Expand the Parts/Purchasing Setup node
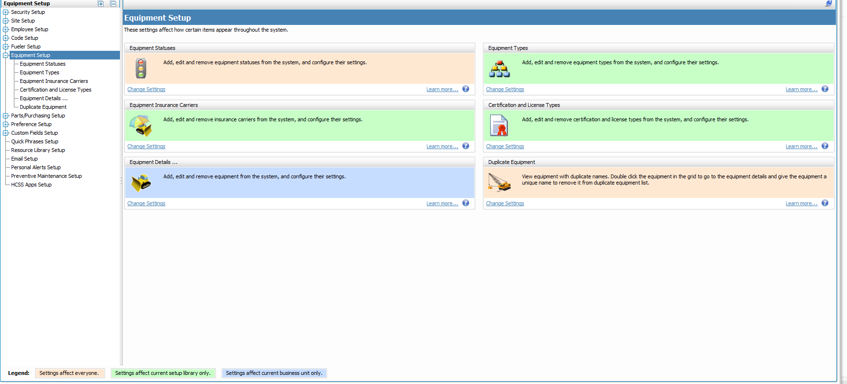Viewport: 847px width, 384px height. coord(6,116)
